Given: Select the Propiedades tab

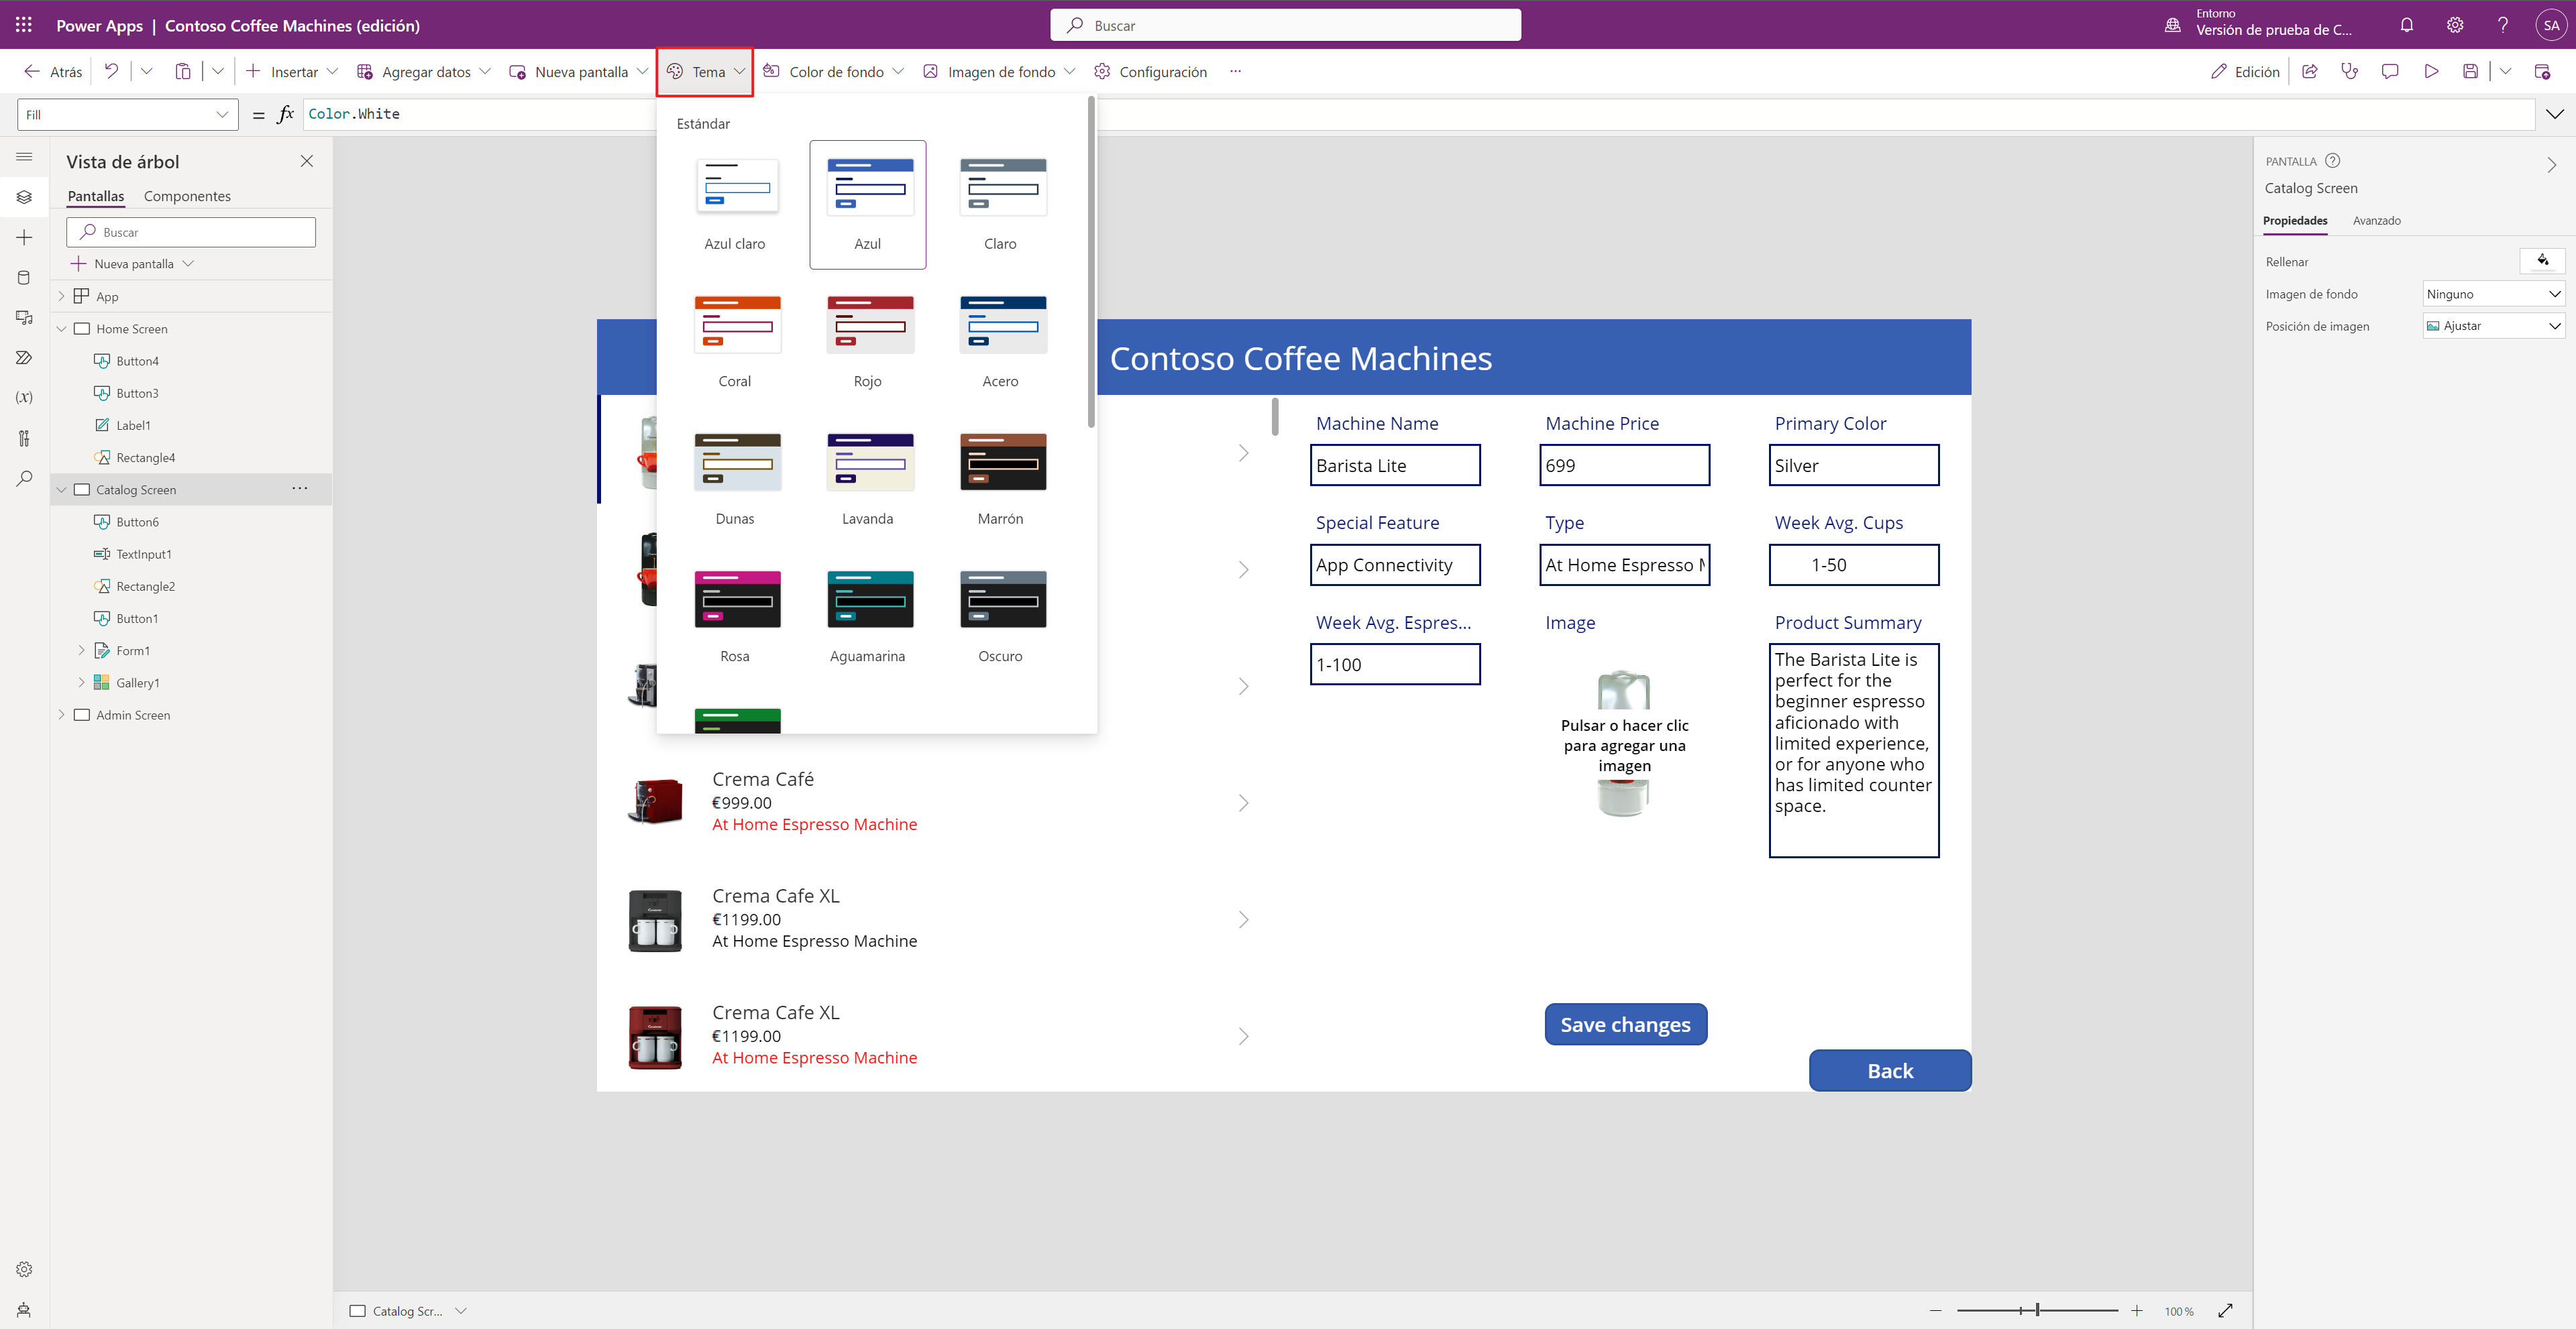Looking at the screenshot, I should coord(2295,220).
